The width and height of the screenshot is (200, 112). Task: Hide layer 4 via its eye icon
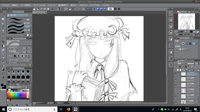tap(176, 85)
